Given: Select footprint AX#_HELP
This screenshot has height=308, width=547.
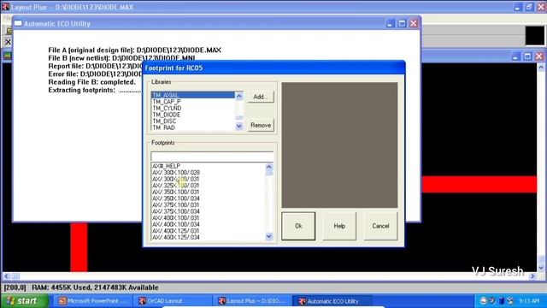Looking at the screenshot, I should point(209,166).
